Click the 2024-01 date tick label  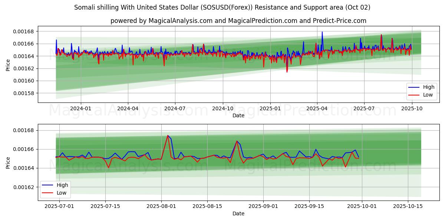[x=81, y=108]
